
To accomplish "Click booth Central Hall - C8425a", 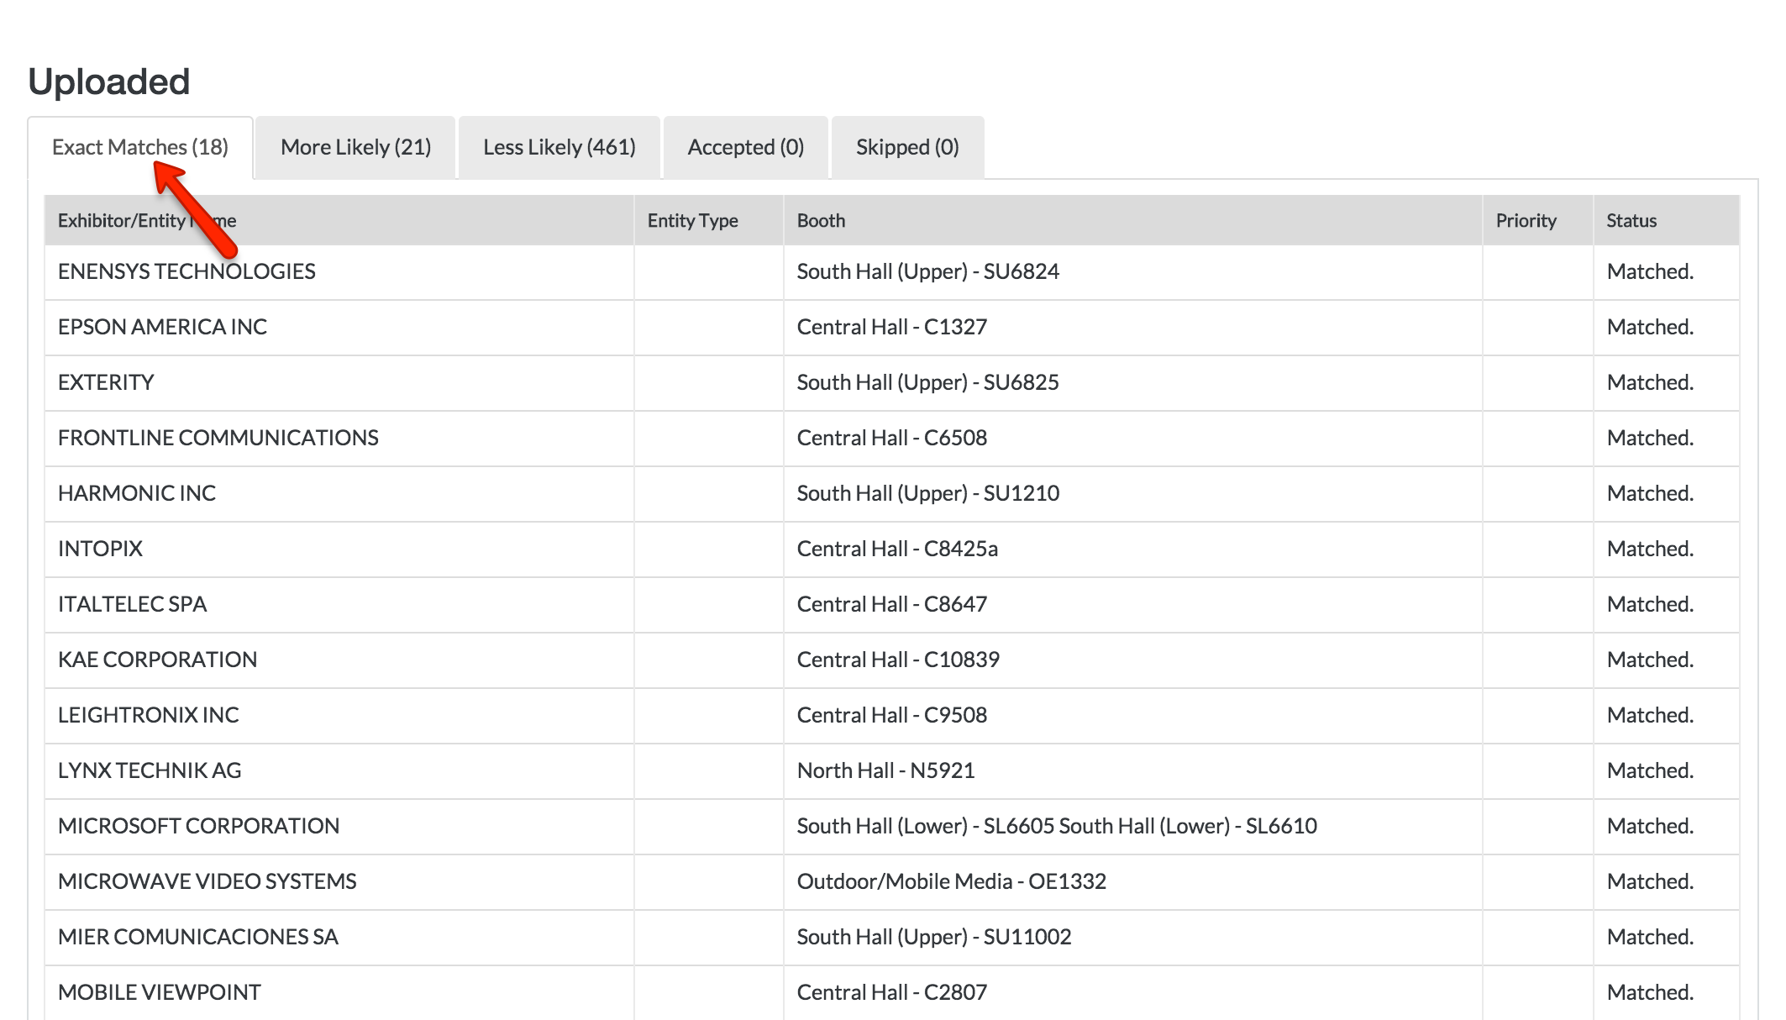I will pyautogui.click(x=896, y=549).
